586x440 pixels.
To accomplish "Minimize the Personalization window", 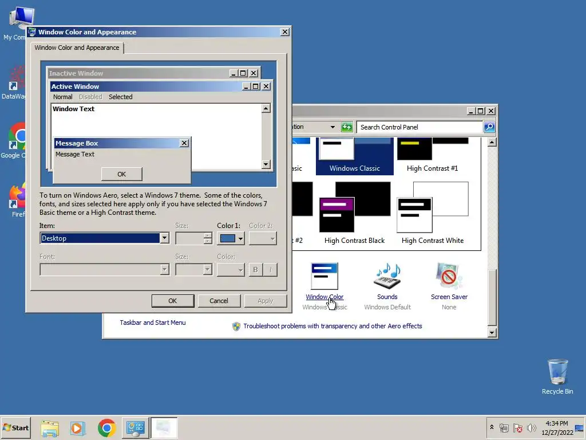I will point(472,111).
